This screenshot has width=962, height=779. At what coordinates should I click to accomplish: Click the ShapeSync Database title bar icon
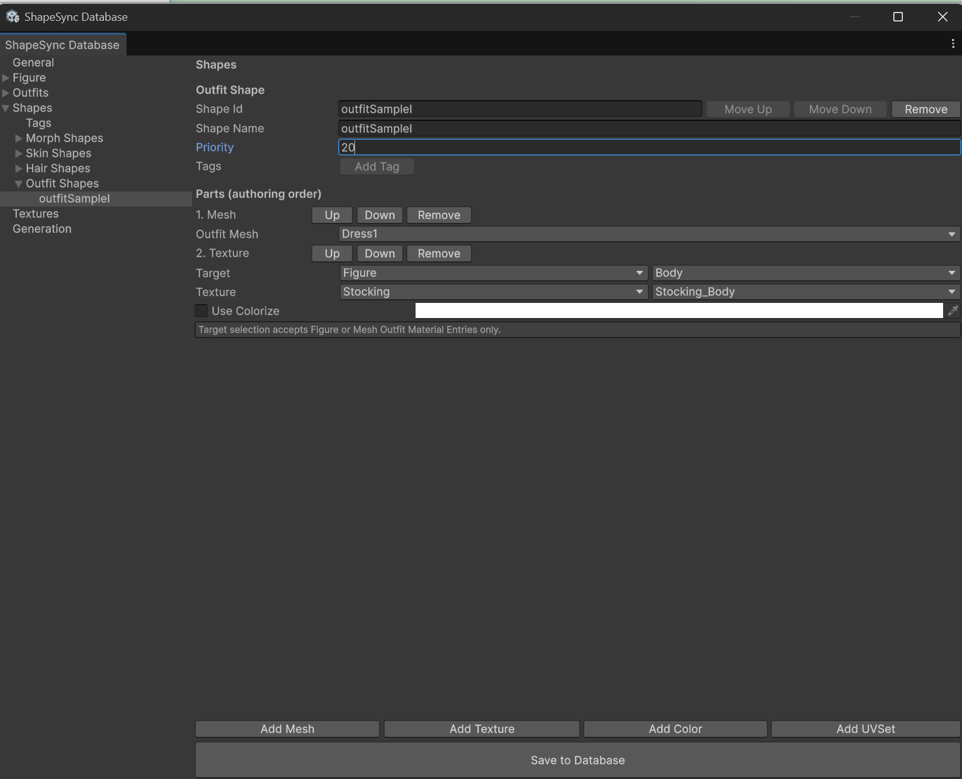[13, 16]
